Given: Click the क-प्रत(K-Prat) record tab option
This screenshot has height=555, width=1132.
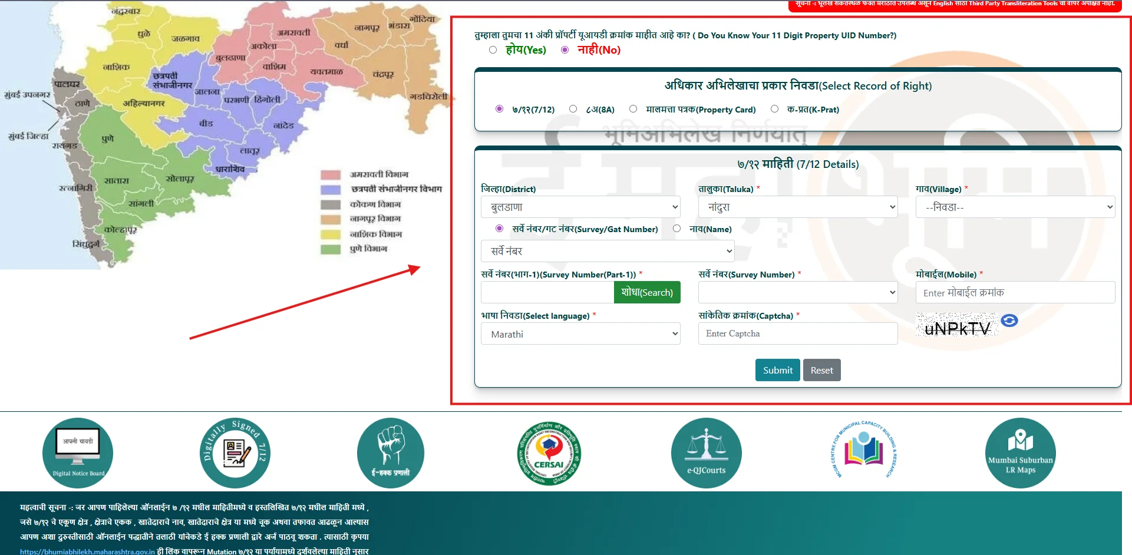Looking at the screenshot, I should point(774,108).
